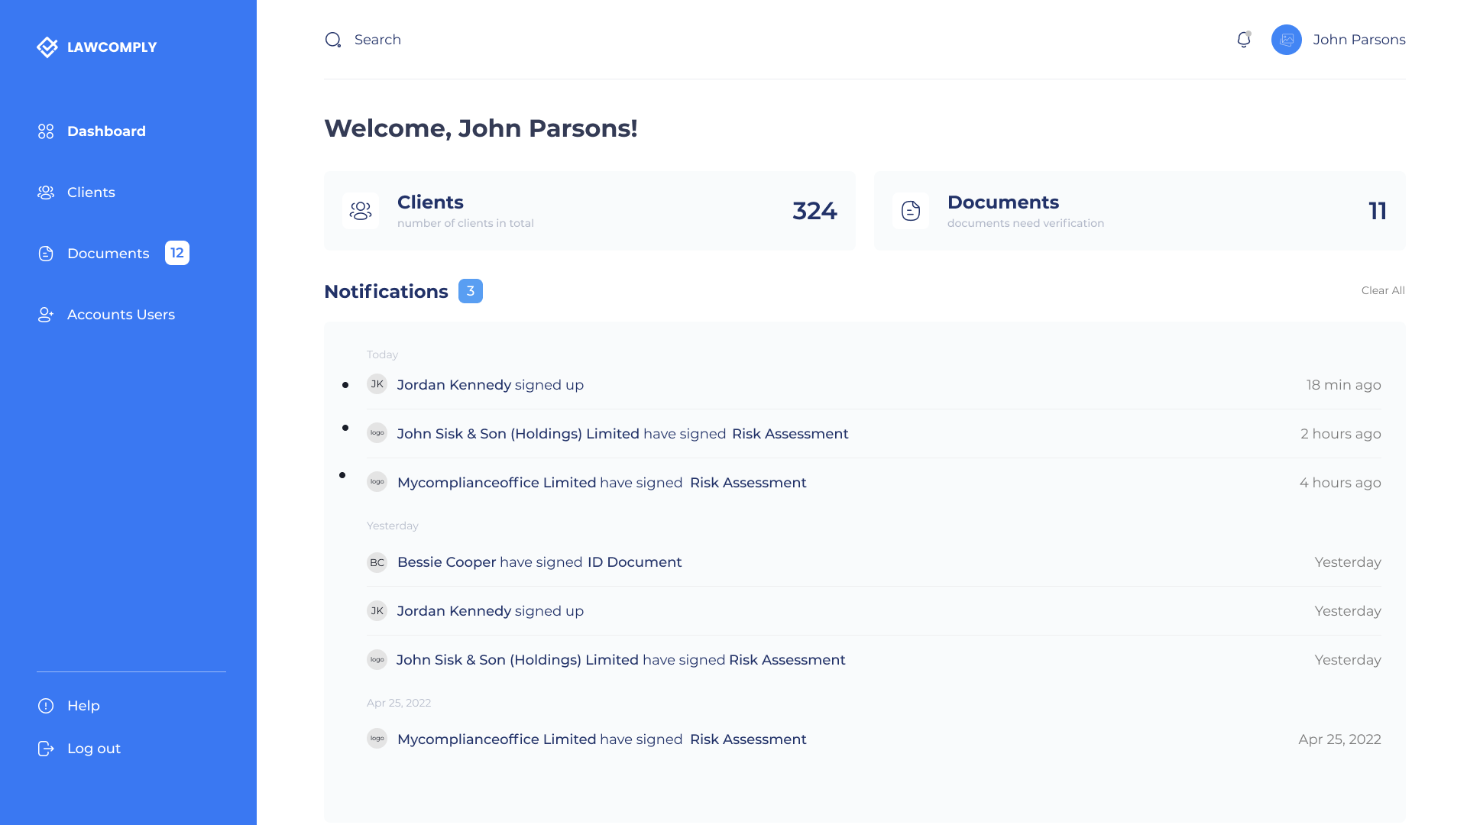Open the Clients total 324 card
The image size is (1467, 825).
point(589,211)
